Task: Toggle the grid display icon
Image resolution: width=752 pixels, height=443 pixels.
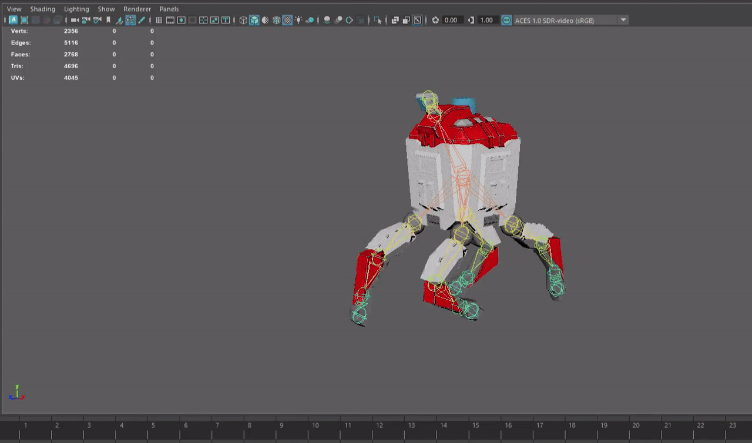Action: (x=158, y=20)
